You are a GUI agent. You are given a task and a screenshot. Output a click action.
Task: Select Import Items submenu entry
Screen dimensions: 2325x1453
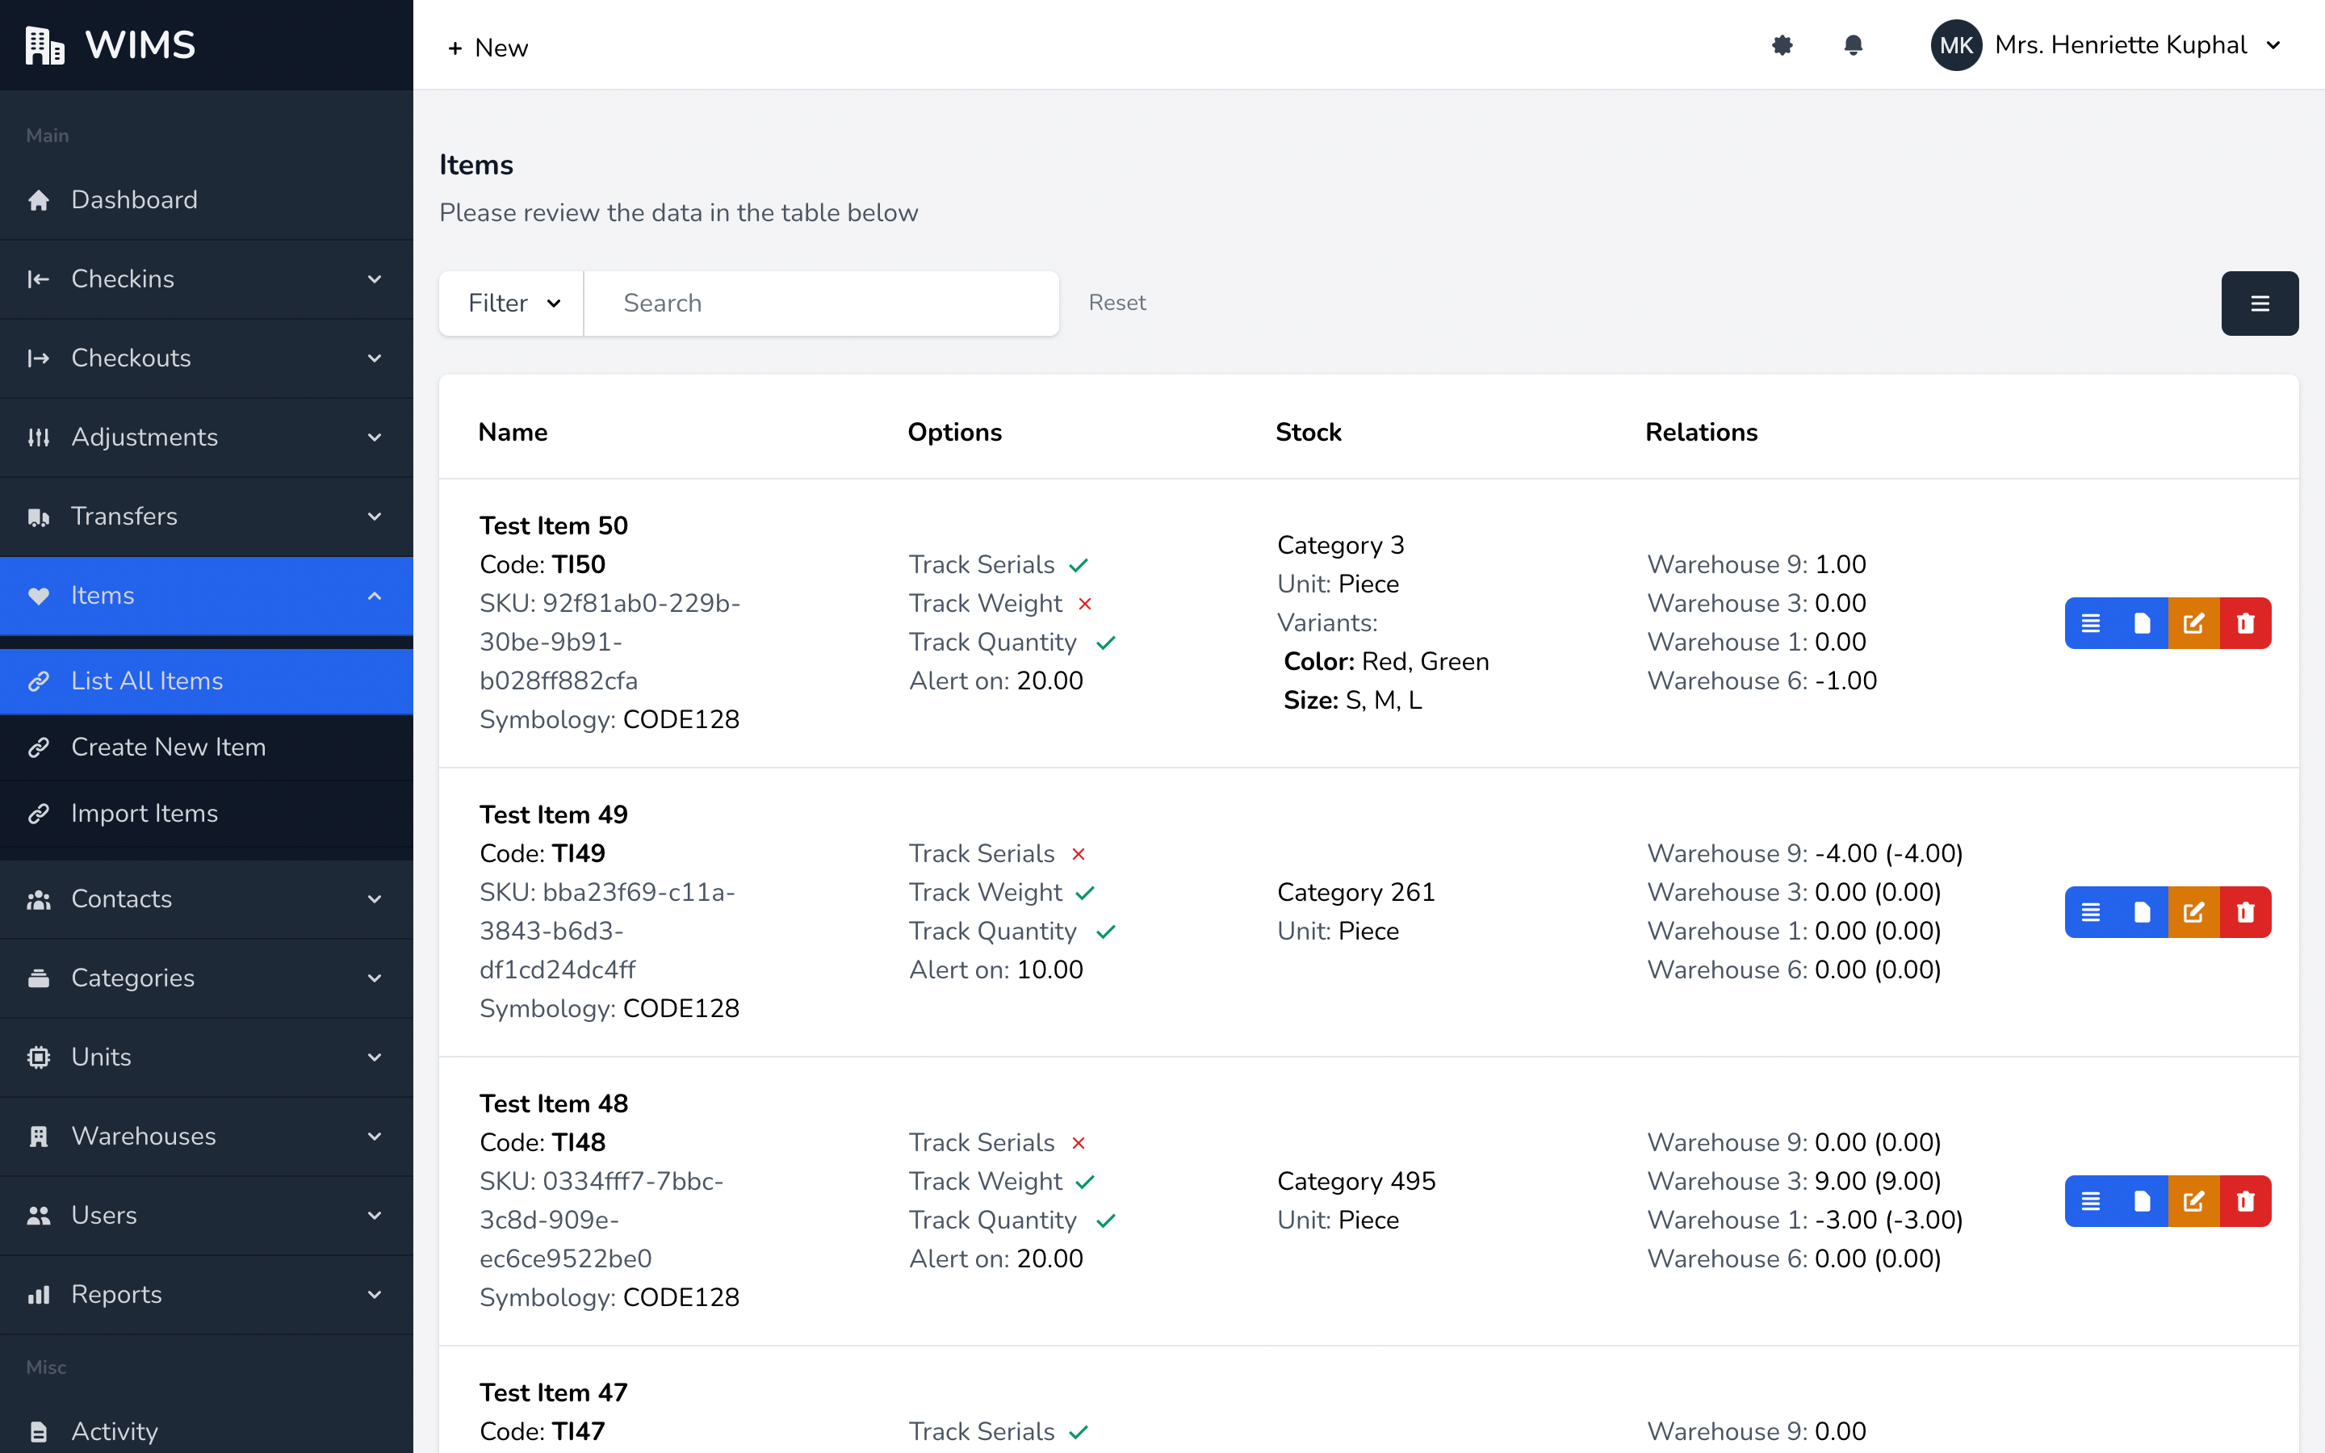pos(207,814)
